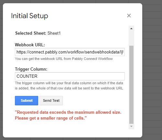
Task: Click the scrollbar down arrow
Action: click(131, 126)
